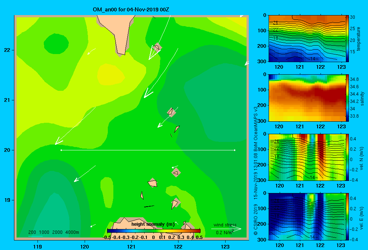
Task: Click the 'height anomaly (m)' legend label
Action: click(x=153, y=224)
